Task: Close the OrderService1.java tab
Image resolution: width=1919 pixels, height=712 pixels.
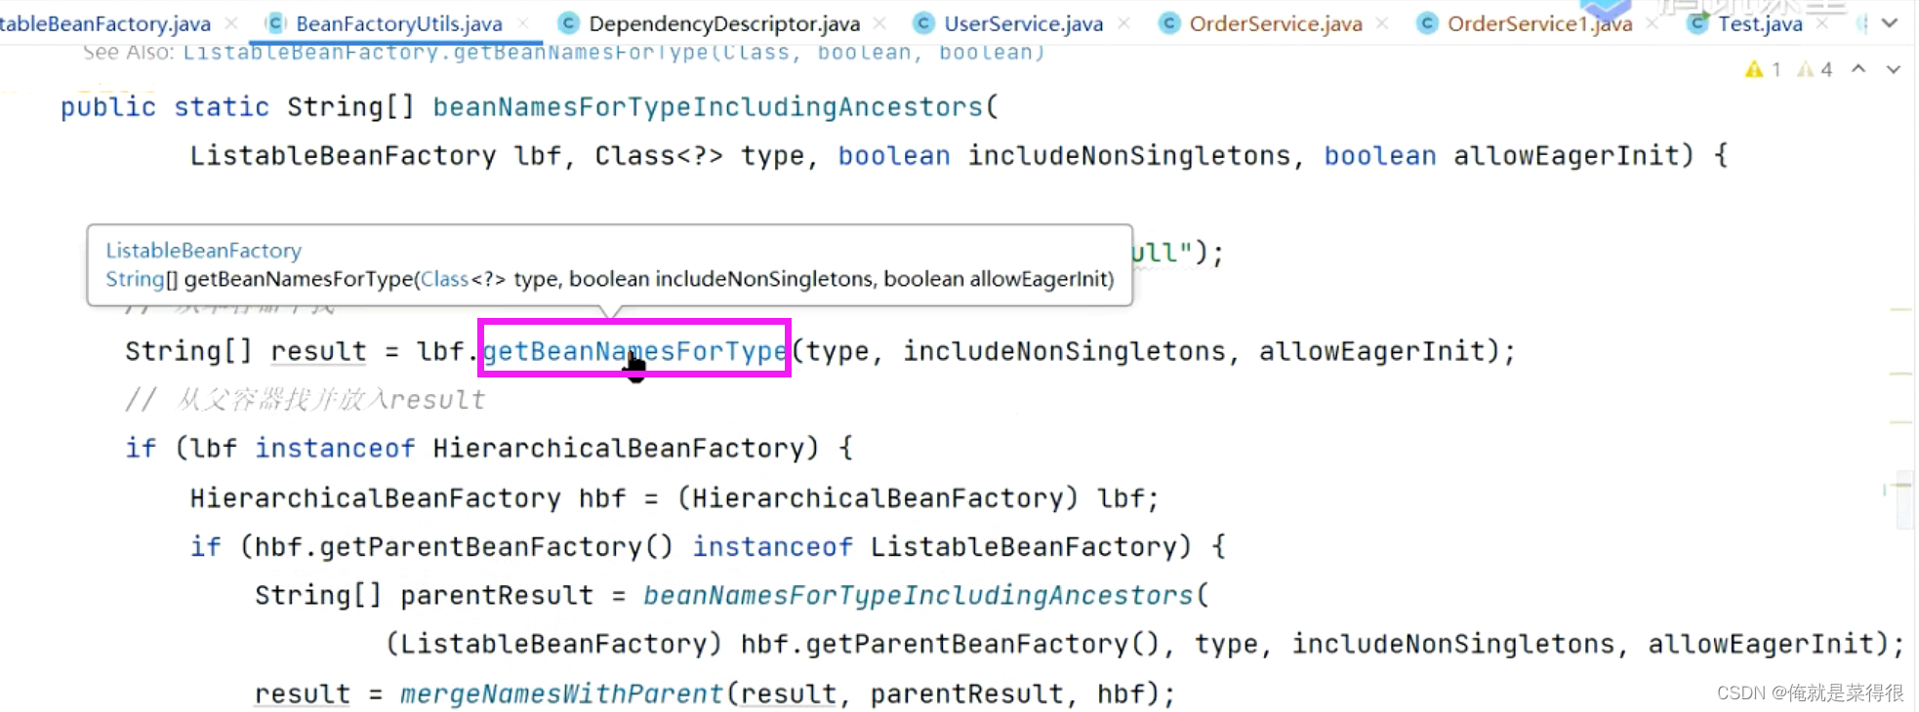Action: click(1652, 23)
